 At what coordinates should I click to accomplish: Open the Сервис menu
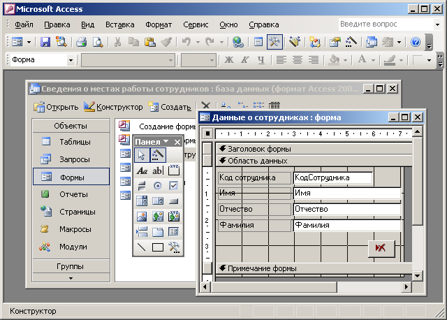point(196,25)
